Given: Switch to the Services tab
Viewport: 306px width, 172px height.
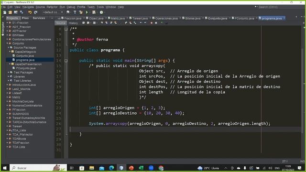Looking at the screenshot, I should pyautogui.click(x=39, y=18).
